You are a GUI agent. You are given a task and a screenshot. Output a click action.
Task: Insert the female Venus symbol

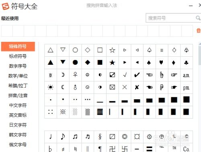75,75
